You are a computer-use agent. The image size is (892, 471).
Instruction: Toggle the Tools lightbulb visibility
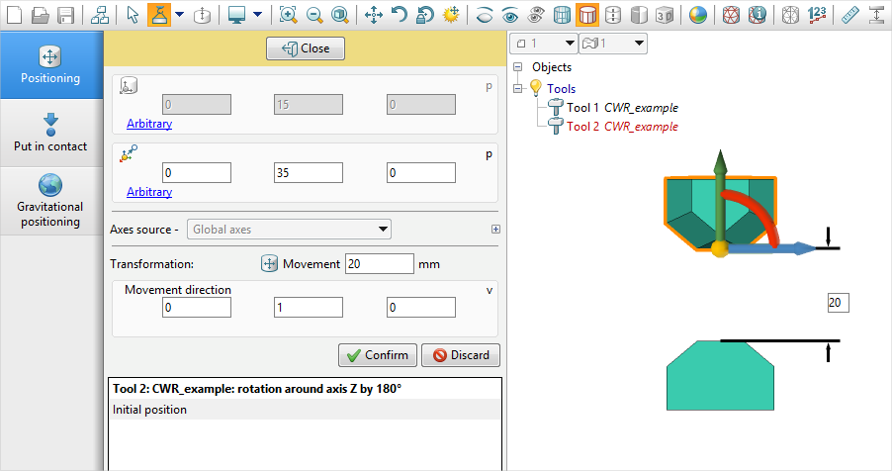(x=535, y=88)
